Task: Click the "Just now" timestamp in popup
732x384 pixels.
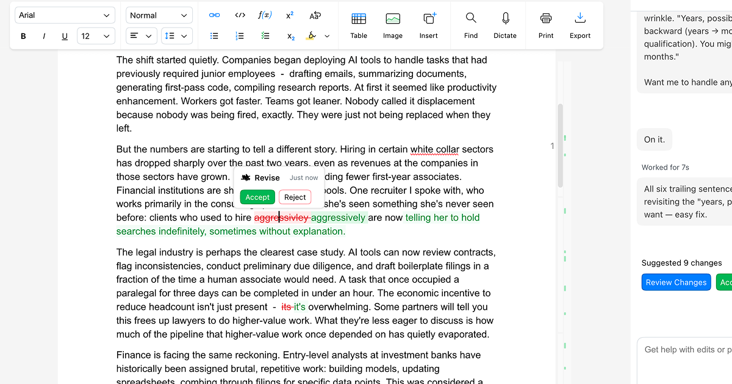Action: coord(304,178)
